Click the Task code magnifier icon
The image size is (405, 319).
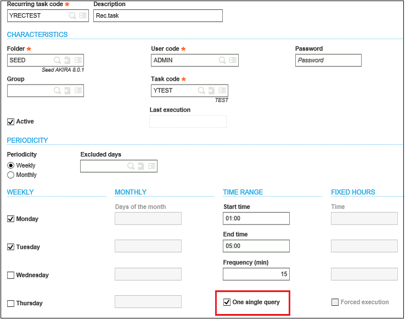[x=201, y=91]
